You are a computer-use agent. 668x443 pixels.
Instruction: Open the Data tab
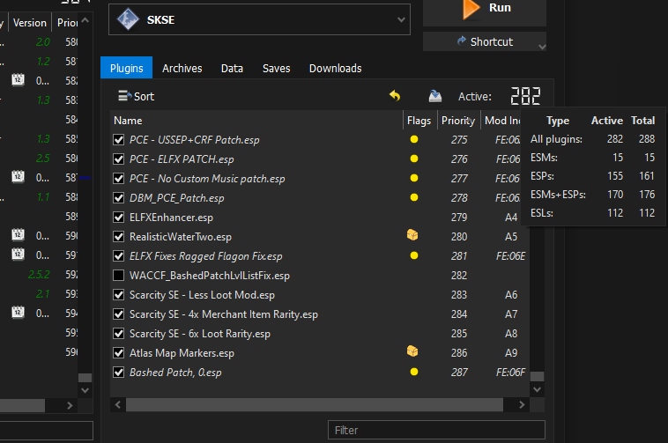[x=232, y=68]
